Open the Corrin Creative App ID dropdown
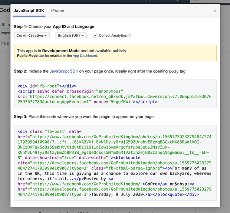Image resolution: width=230 pixels, height=213 pixels. (x=32, y=36)
